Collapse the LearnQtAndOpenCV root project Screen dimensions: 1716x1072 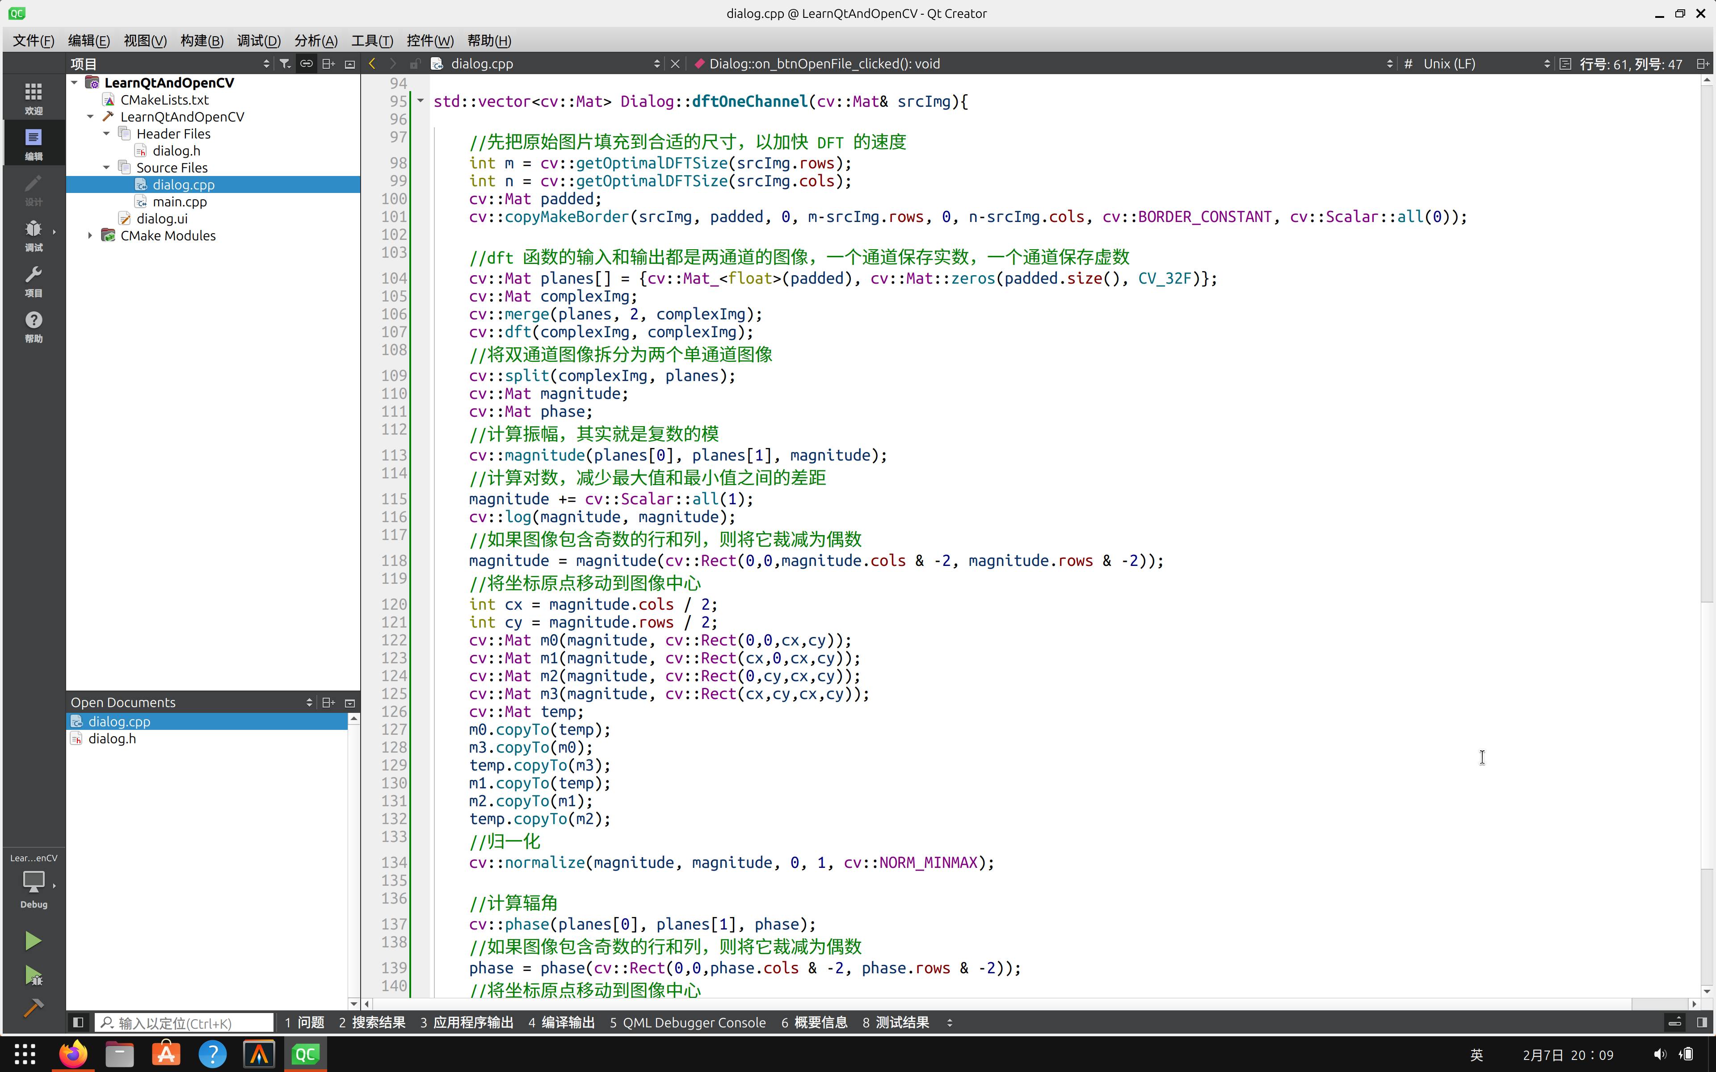tap(74, 83)
